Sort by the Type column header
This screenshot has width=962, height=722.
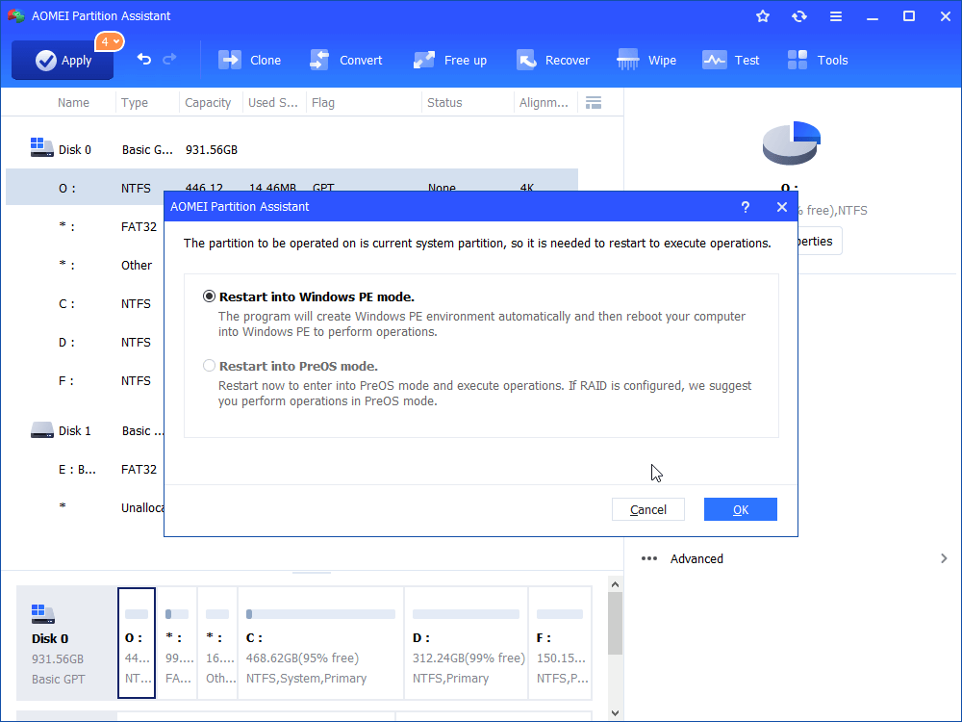coord(135,103)
